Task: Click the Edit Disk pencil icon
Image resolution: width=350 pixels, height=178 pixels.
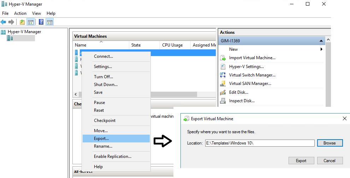Action: [x=223, y=92]
